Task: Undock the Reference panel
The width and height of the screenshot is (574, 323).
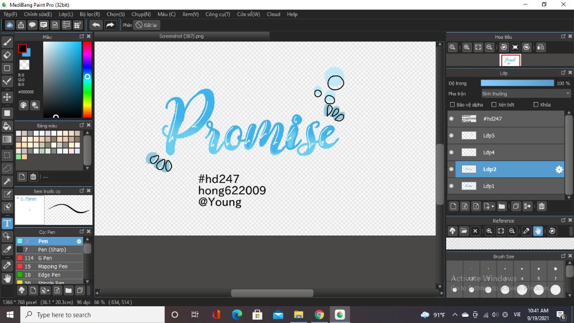Action: tap(563, 220)
